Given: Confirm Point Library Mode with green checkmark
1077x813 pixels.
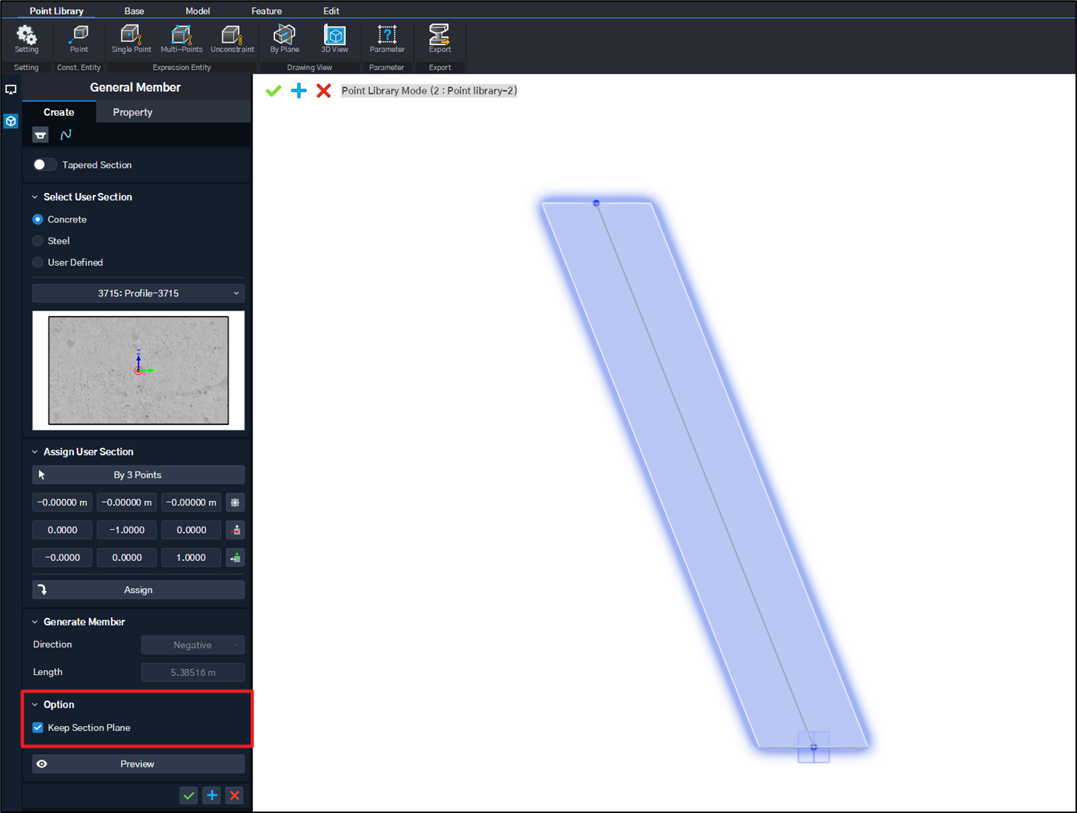Looking at the screenshot, I should click(x=274, y=91).
